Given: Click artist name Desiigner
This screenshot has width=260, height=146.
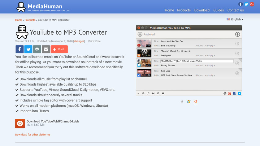Looking at the screenshot, I should tap(166, 55).
